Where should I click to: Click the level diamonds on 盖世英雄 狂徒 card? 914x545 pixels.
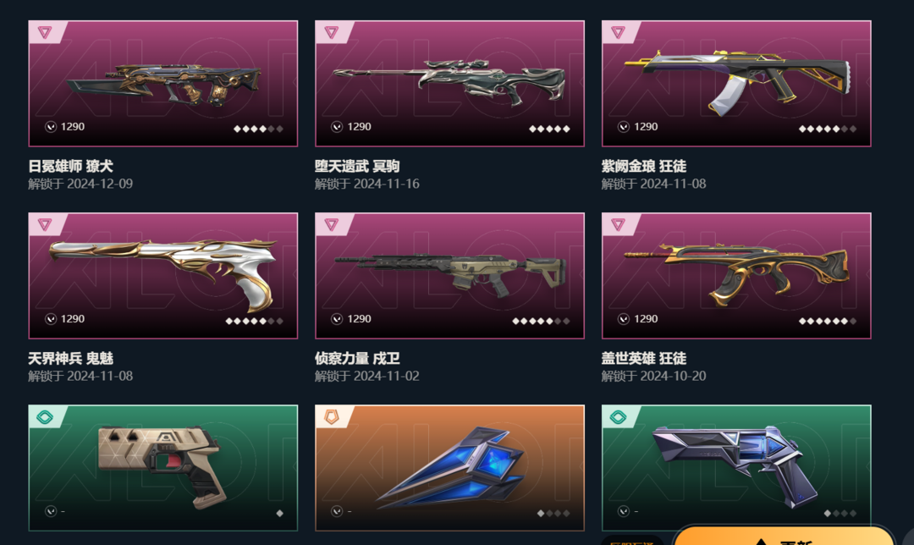pyautogui.click(x=828, y=322)
